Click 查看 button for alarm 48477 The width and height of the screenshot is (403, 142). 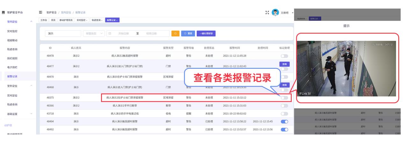click(284, 64)
